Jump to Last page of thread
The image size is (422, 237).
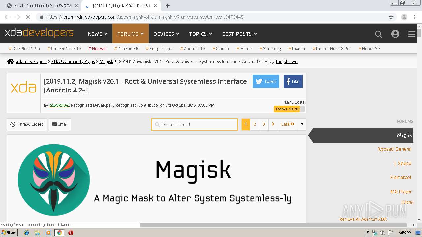tap(287, 124)
